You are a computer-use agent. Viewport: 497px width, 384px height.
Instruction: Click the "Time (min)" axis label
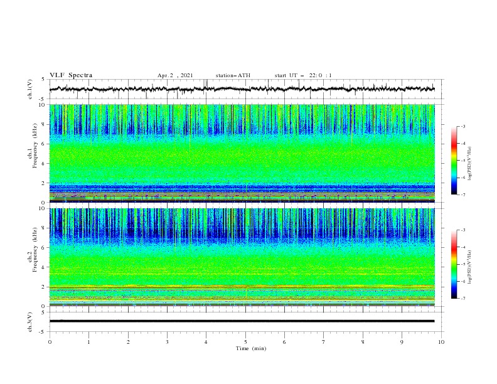251,348
